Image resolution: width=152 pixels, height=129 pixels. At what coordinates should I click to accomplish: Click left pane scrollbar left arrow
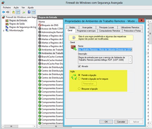point(3,126)
